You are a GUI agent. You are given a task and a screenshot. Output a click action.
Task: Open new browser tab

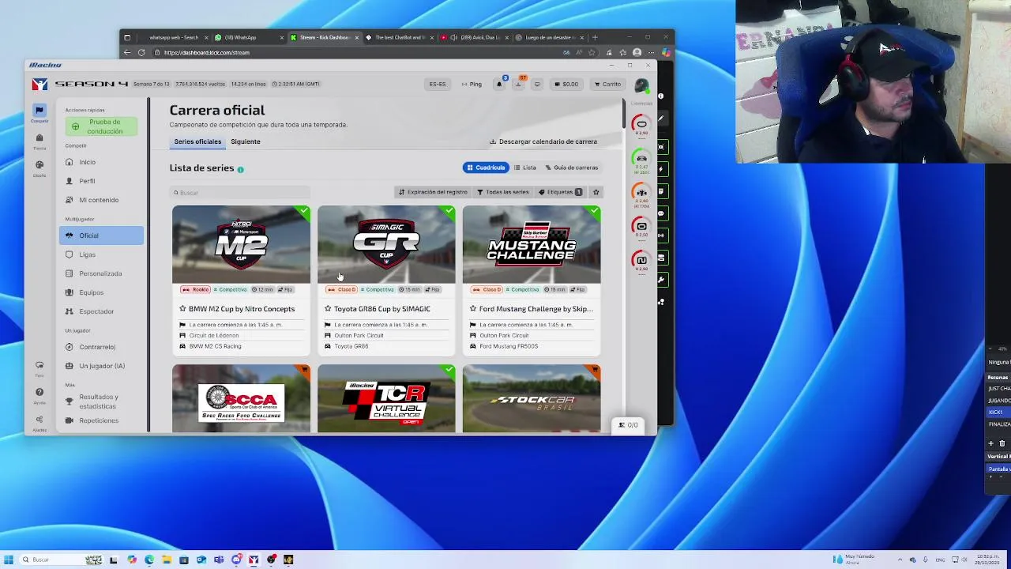click(x=596, y=37)
